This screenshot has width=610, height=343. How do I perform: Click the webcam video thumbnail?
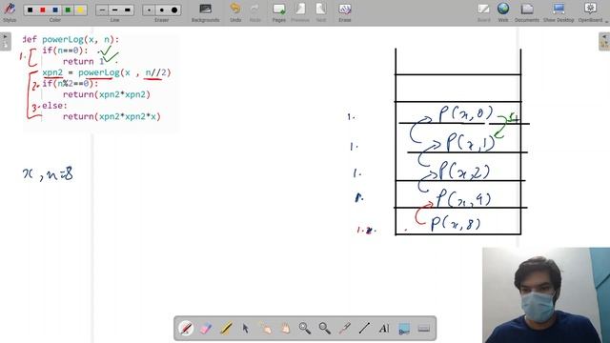[x=546, y=295]
